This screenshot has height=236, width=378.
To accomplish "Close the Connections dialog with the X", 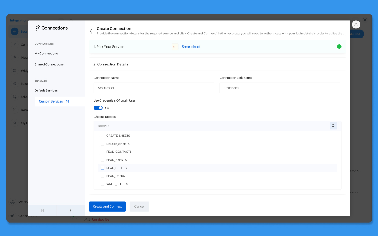I will pyautogui.click(x=356, y=25).
